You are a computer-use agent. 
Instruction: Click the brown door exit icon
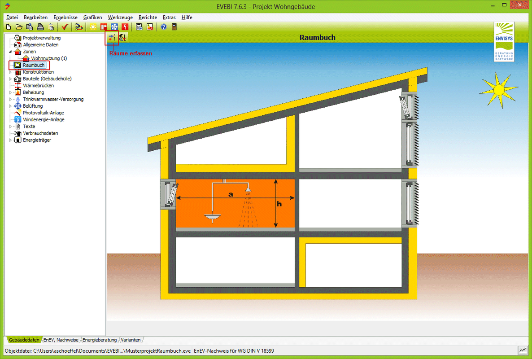pyautogui.click(x=174, y=27)
